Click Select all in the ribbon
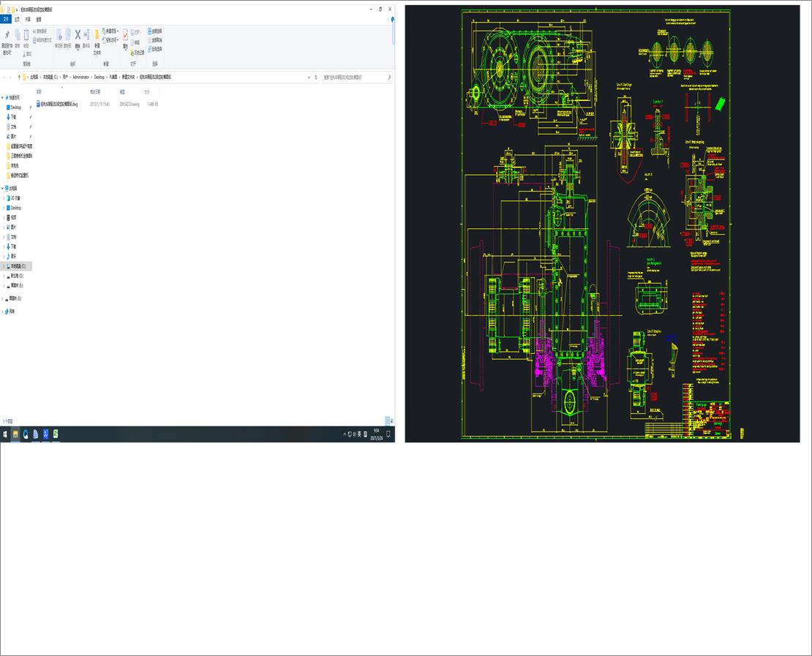This screenshot has height=656, width=812. point(155,31)
